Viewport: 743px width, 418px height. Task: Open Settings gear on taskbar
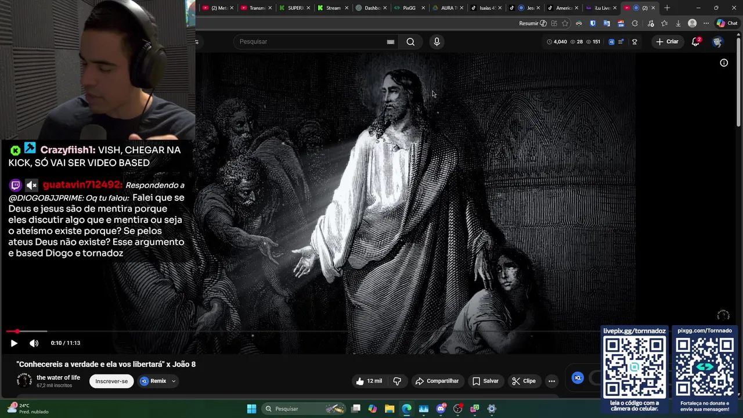(x=492, y=409)
